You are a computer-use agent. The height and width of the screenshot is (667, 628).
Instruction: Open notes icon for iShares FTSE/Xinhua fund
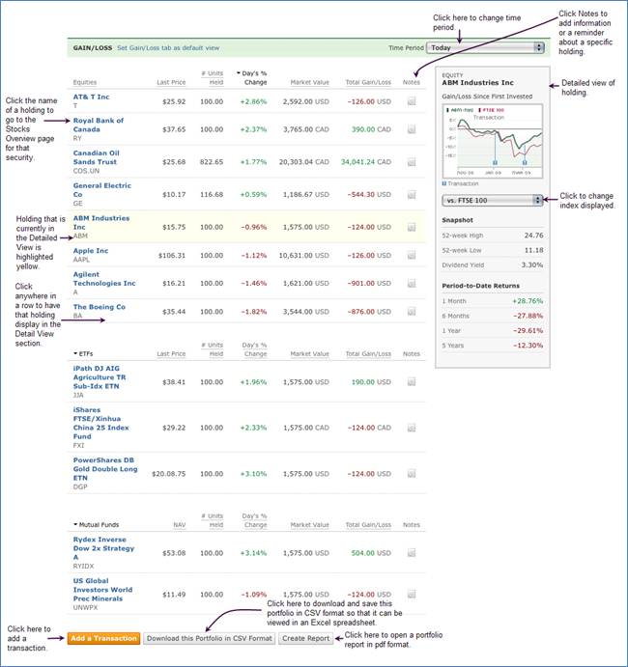click(412, 428)
